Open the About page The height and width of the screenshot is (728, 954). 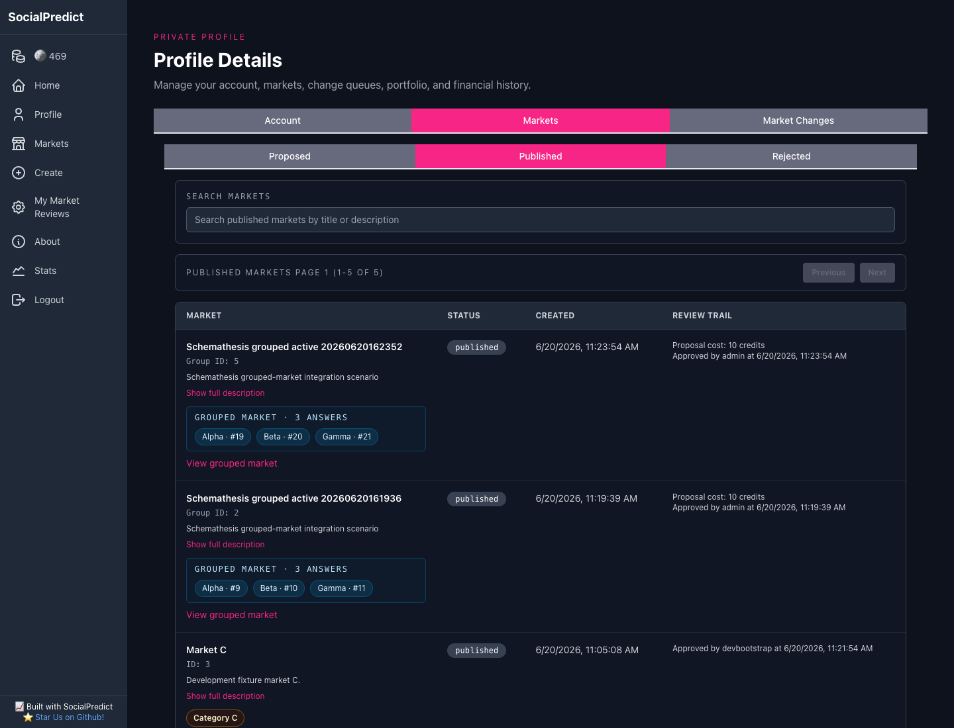[47, 242]
